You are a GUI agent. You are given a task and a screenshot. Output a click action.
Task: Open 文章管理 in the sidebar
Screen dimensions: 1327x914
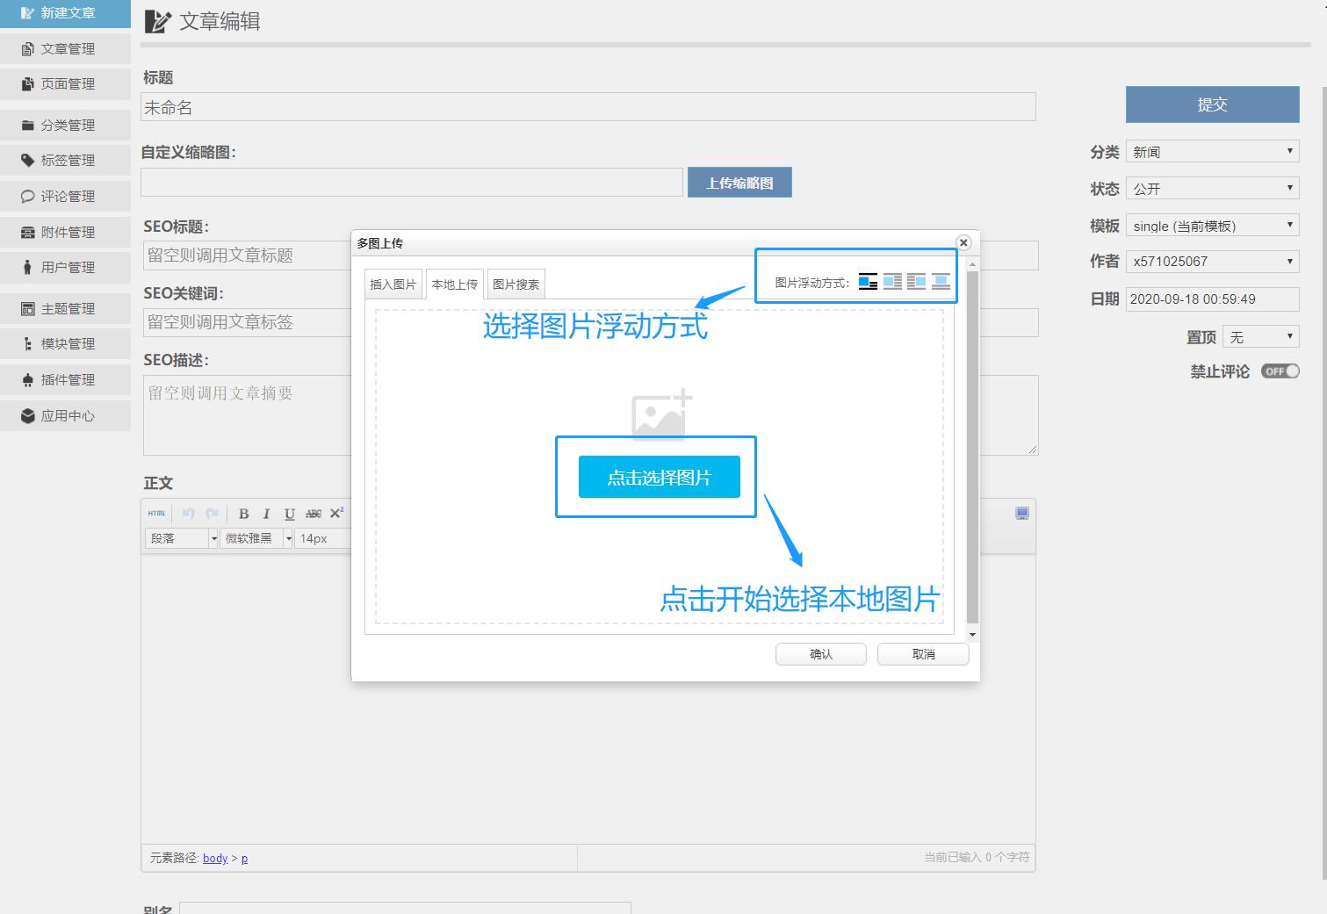65,48
